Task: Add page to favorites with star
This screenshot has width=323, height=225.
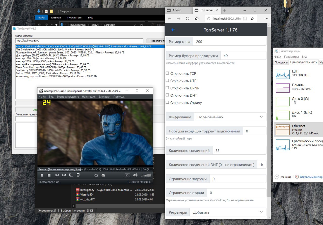Action: point(252,19)
